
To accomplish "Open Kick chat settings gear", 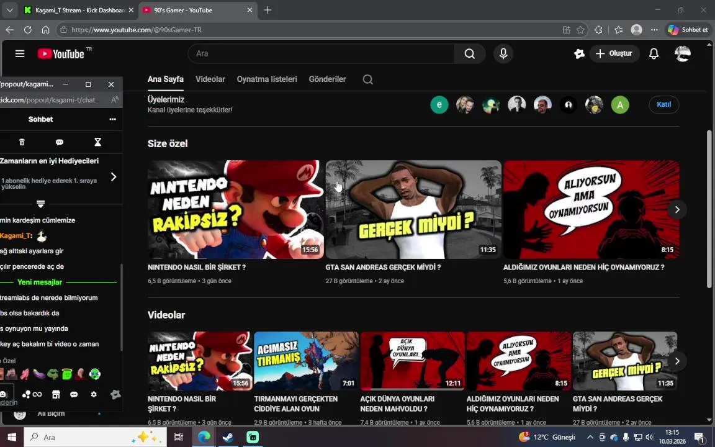I will [94, 394].
